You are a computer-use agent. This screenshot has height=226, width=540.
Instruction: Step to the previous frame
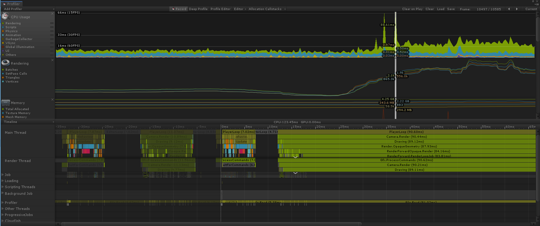(x=509, y=9)
